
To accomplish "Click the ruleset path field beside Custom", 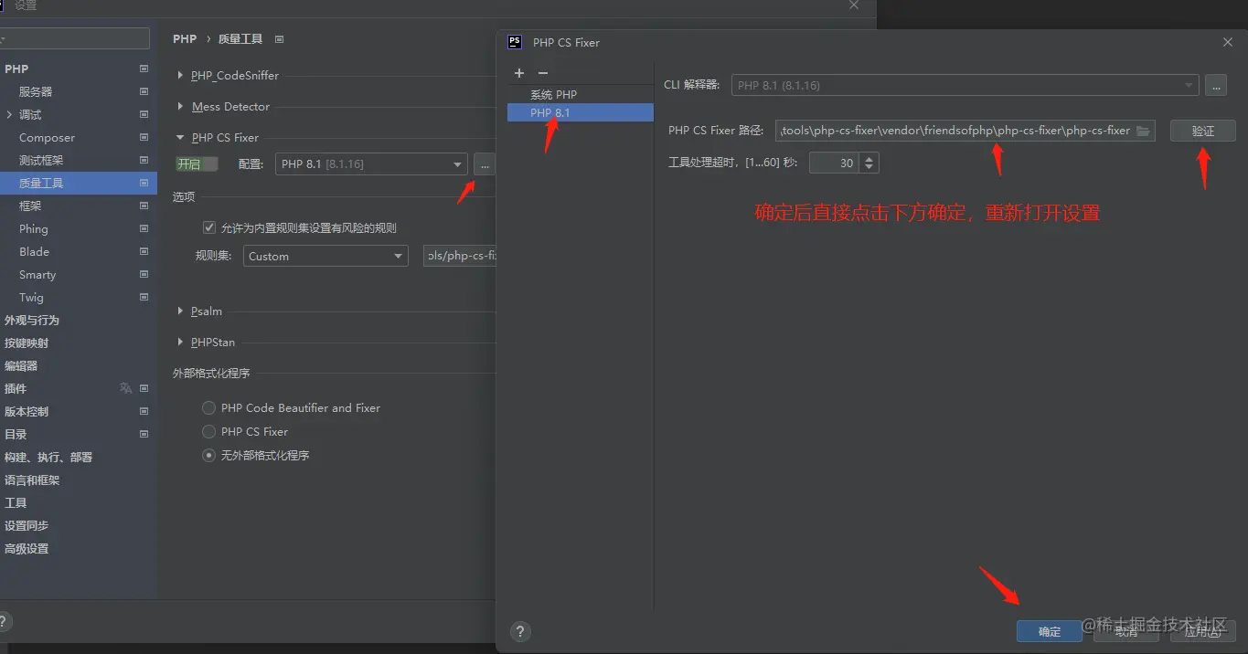I will click(x=460, y=257).
